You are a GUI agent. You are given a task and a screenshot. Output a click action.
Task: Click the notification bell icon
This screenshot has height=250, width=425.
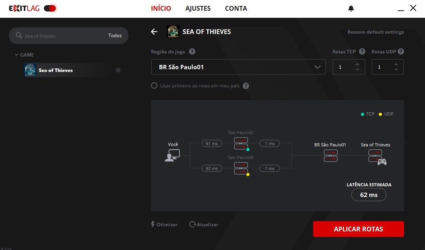click(351, 8)
